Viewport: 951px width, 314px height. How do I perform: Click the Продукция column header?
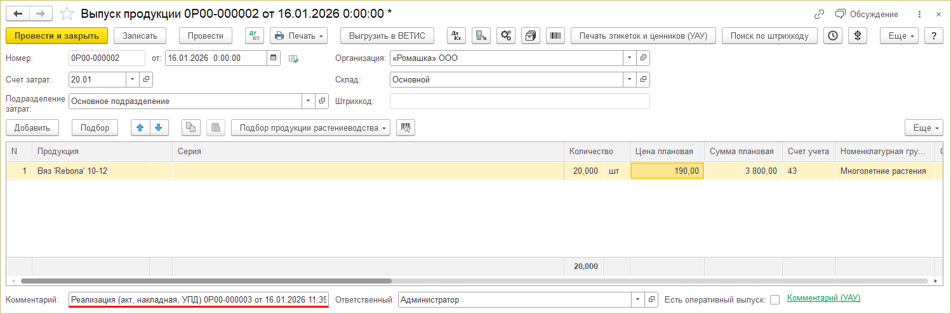click(x=102, y=152)
